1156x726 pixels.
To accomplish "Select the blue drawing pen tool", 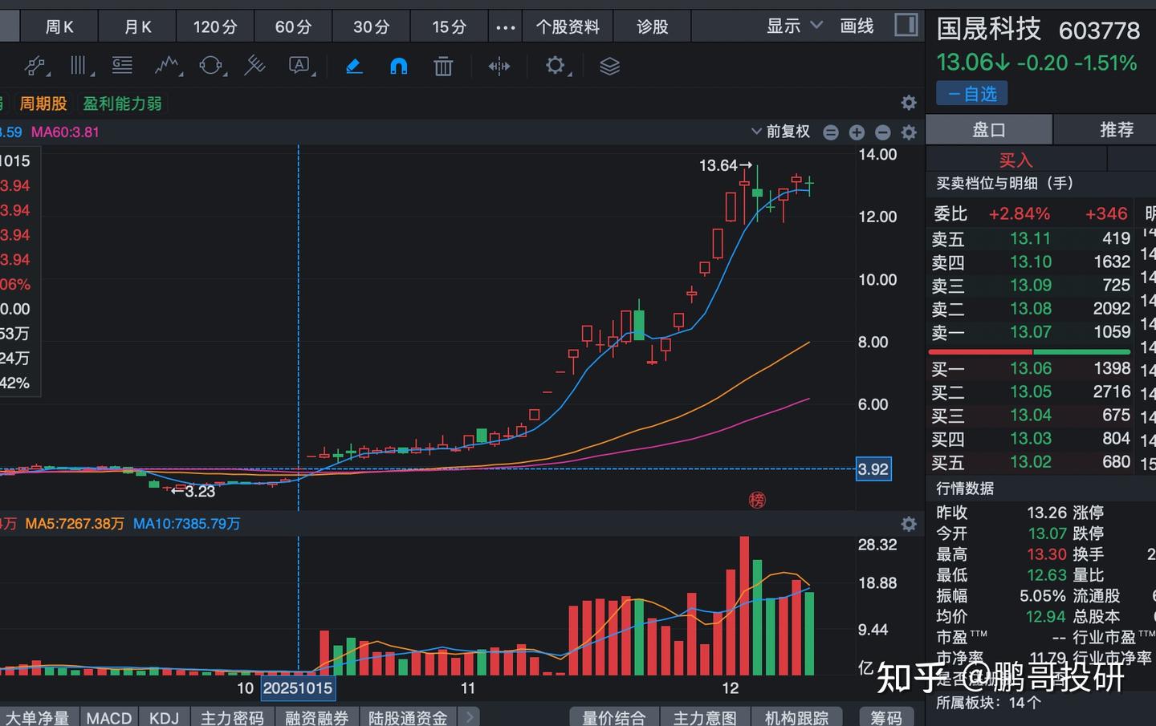I will point(354,66).
